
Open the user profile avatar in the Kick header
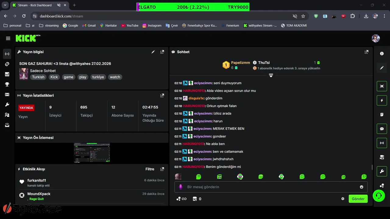tap(376, 38)
